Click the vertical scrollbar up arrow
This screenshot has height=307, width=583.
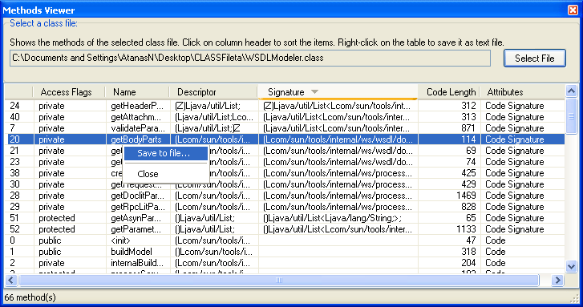(571, 91)
